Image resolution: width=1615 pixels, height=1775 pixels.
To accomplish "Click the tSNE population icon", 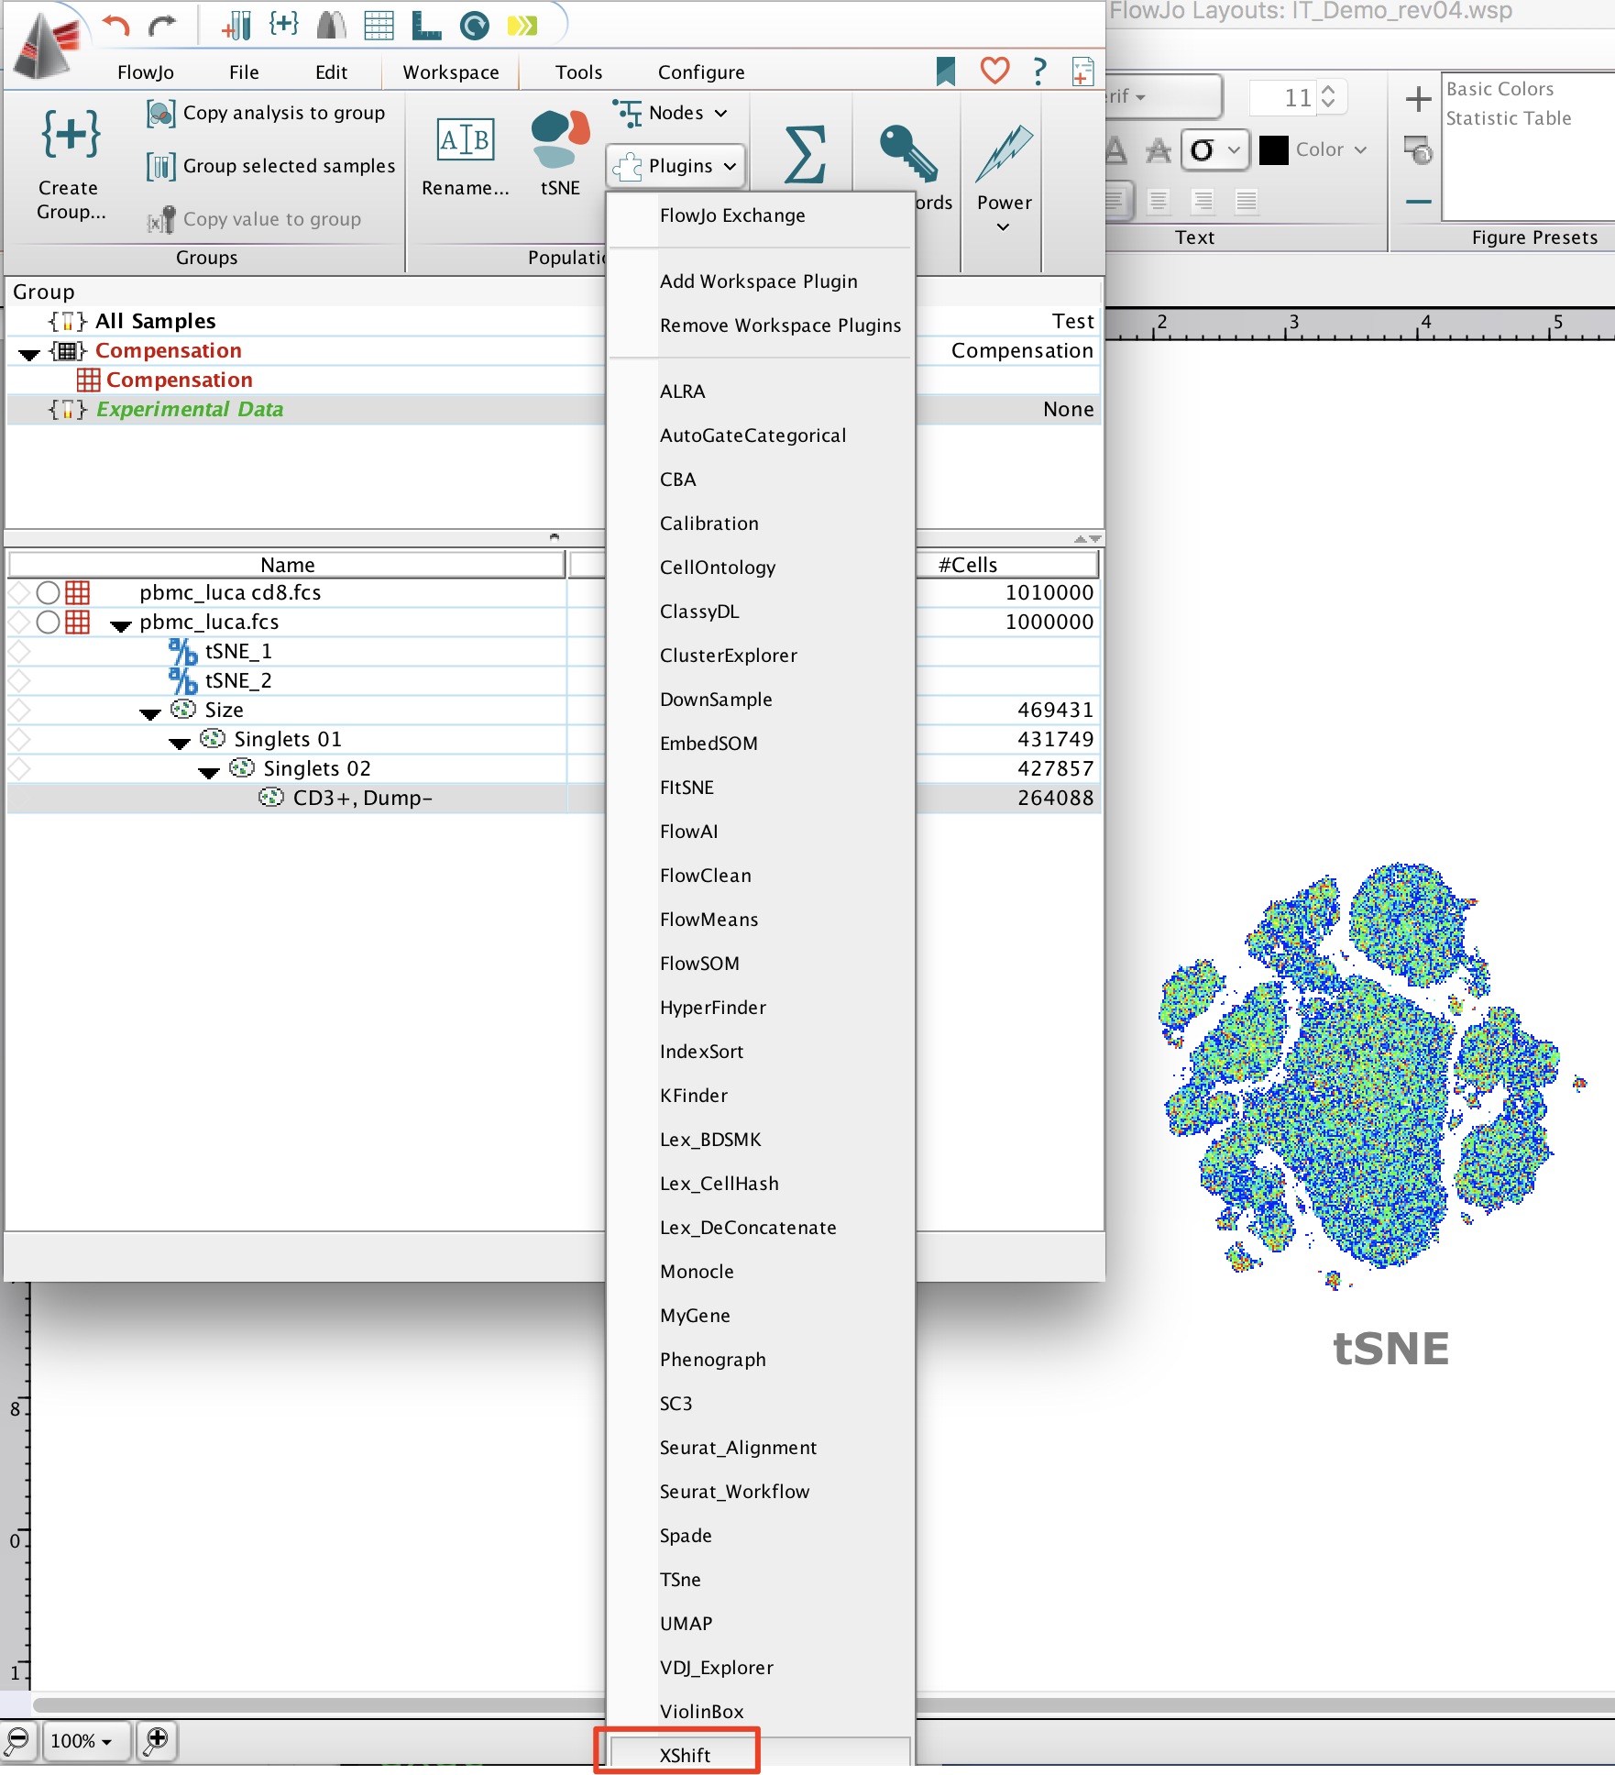I will pyautogui.click(x=559, y=139).
